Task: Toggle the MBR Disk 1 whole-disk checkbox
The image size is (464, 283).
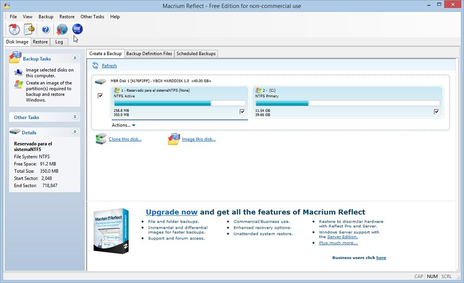Action: (x=100, y=96)
